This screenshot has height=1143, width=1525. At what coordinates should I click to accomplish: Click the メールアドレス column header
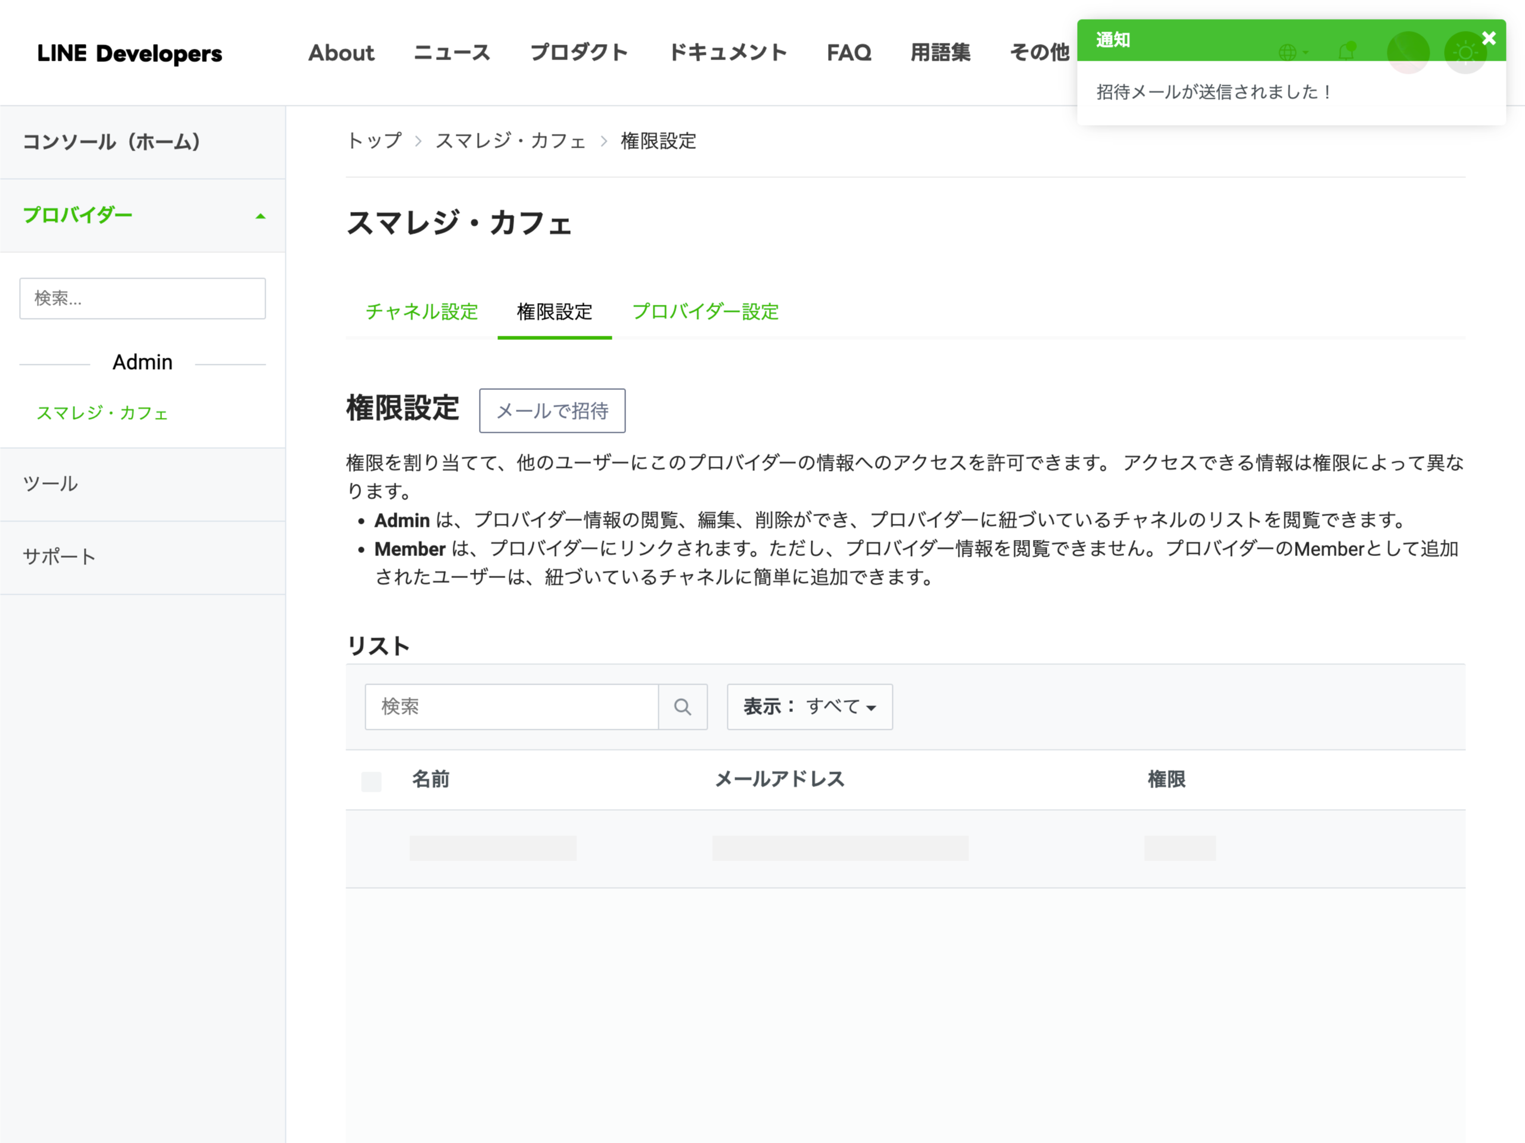click(780, 779)
